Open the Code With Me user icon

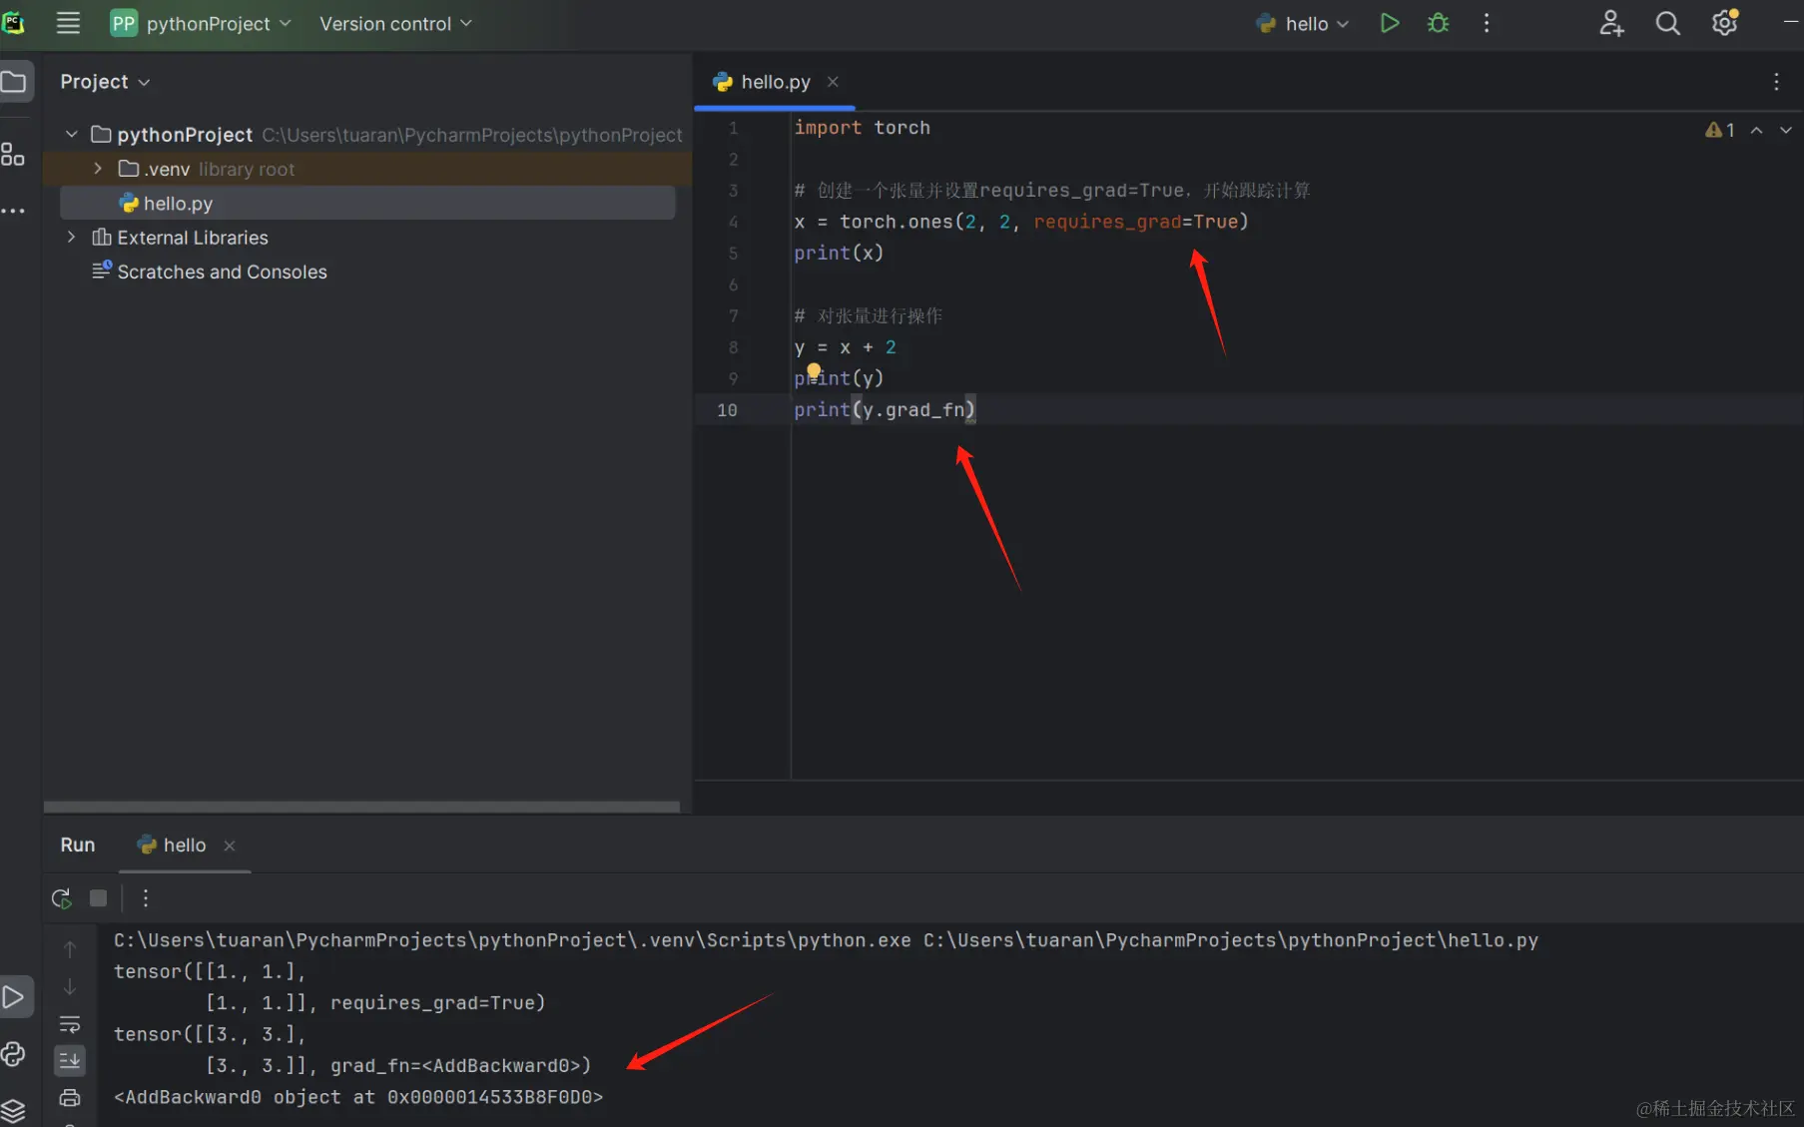tap(1611, 23)
